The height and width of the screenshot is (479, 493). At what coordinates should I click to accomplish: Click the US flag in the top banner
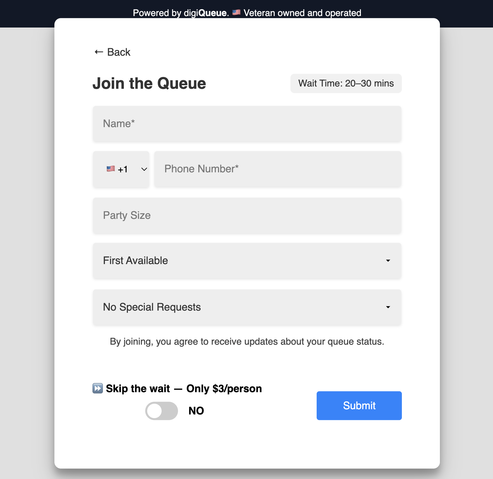coord(236,13)
